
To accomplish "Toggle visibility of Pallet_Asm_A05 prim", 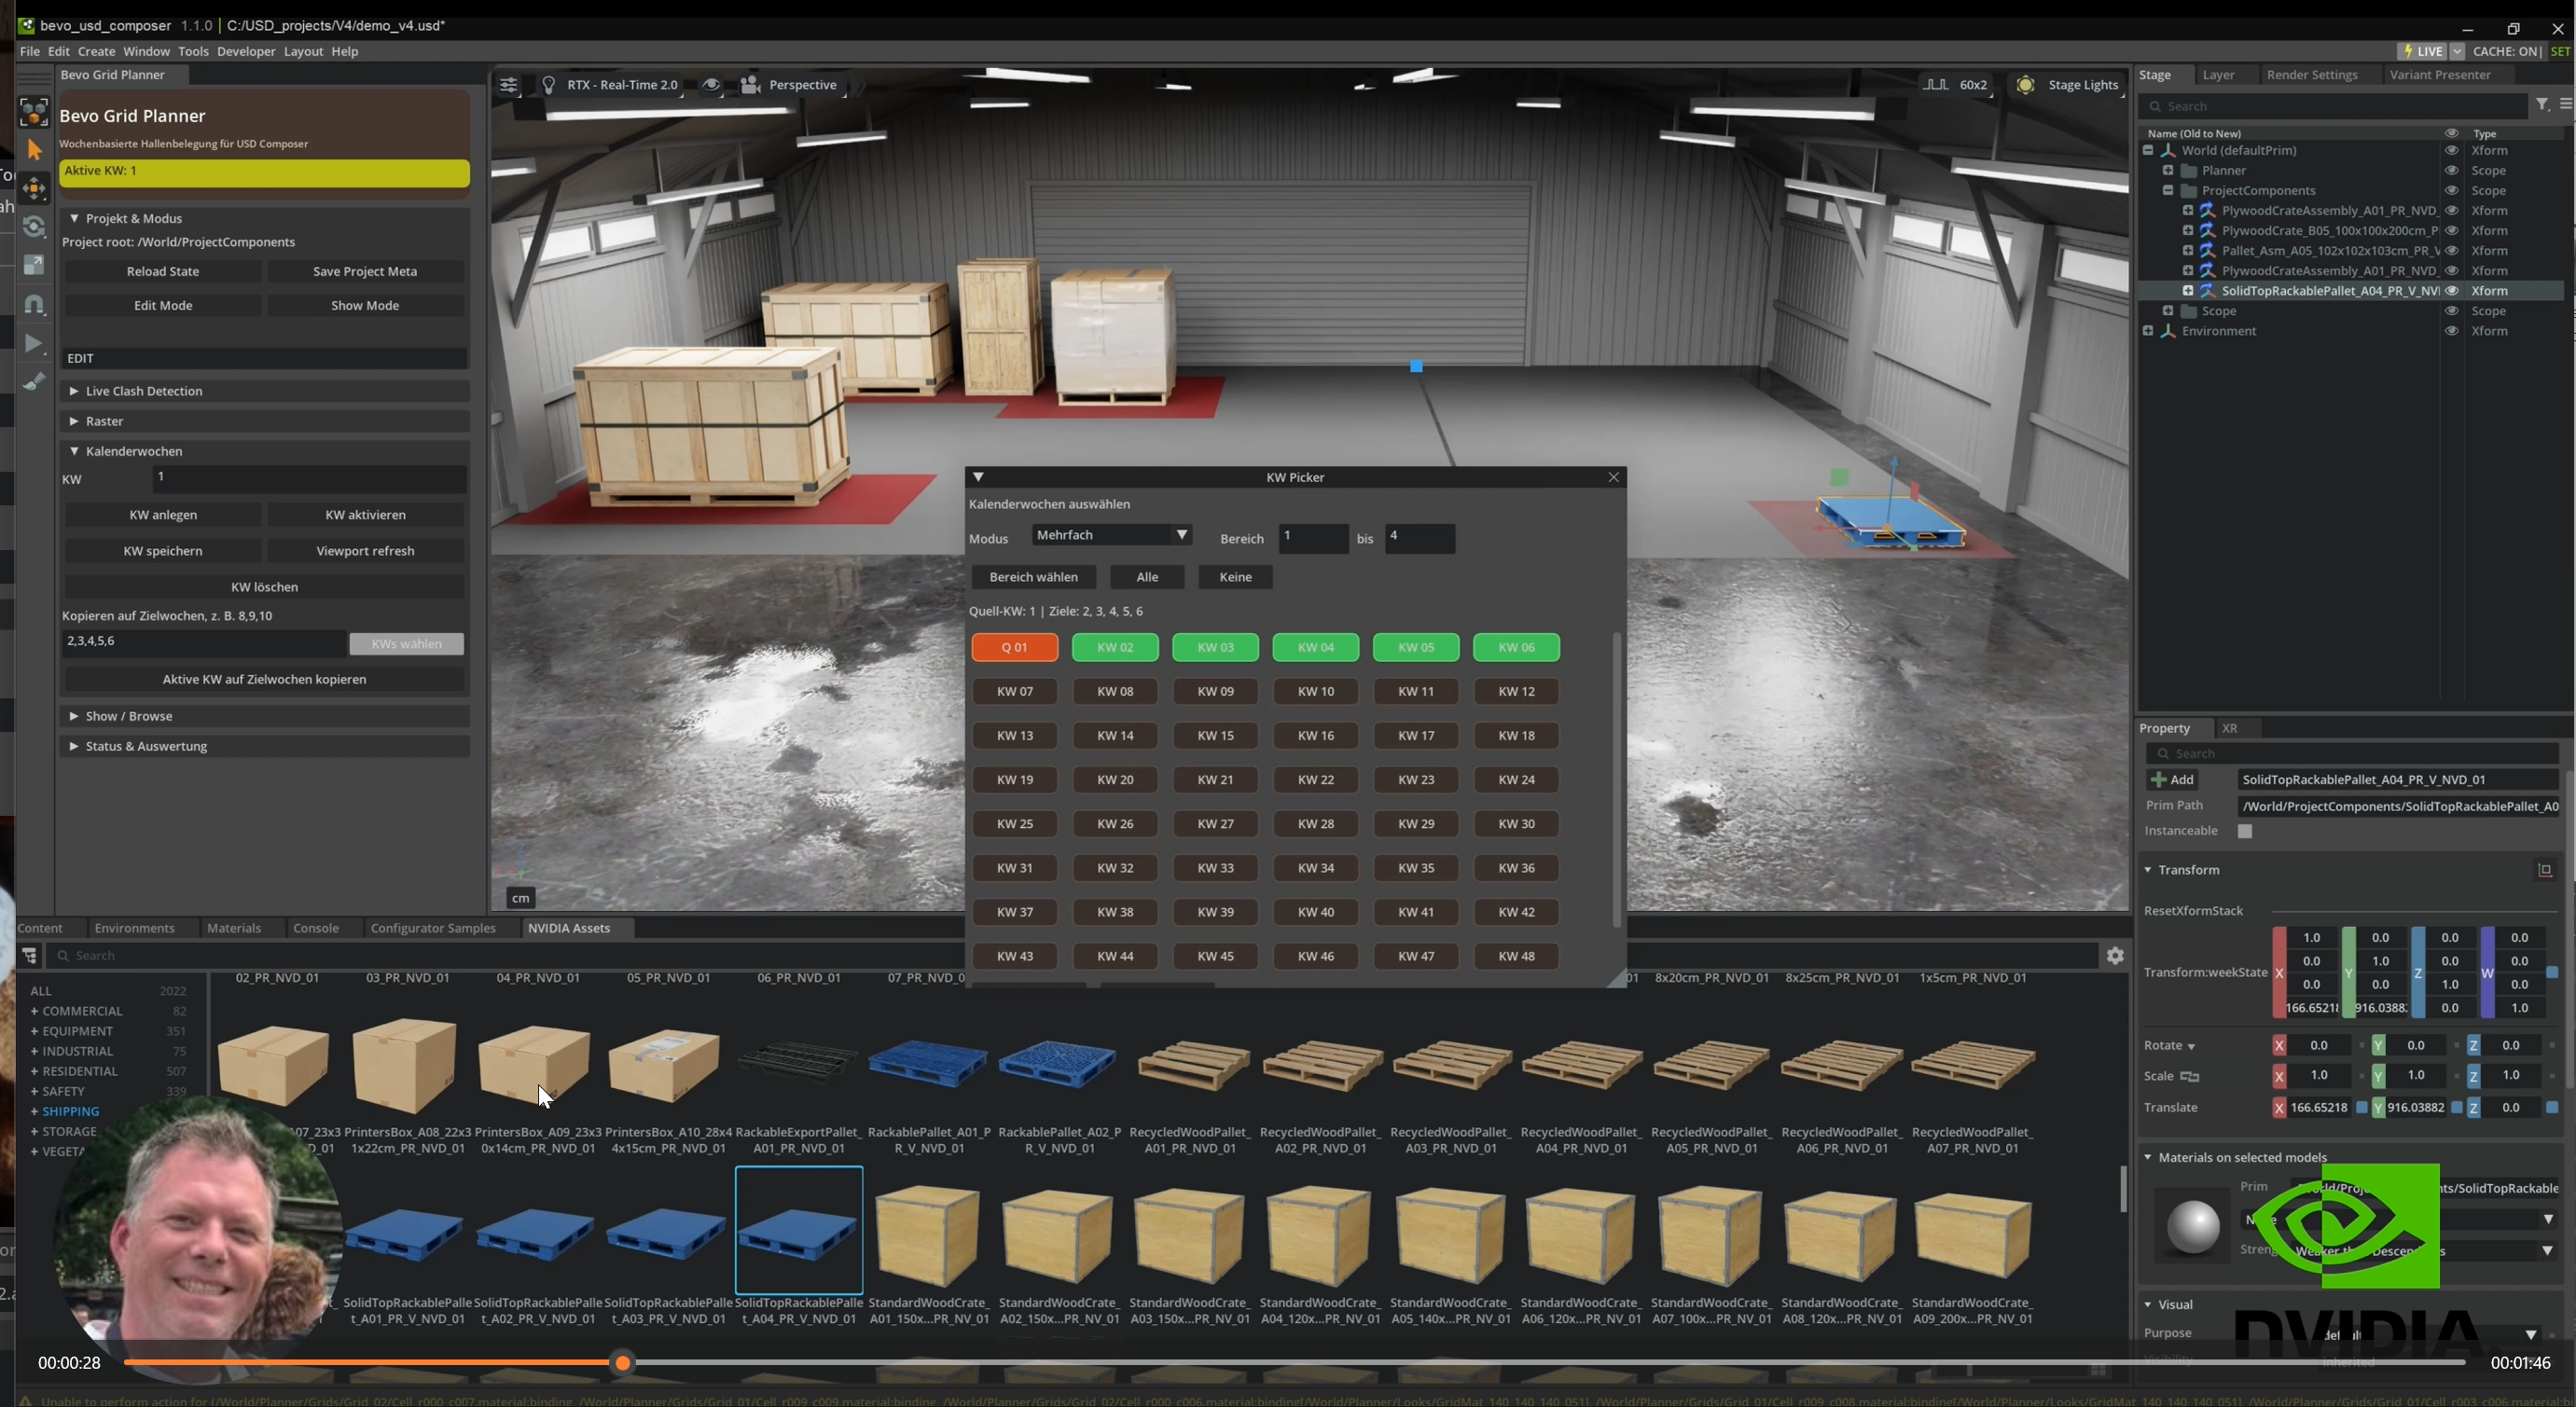I will coord(2451,251).
